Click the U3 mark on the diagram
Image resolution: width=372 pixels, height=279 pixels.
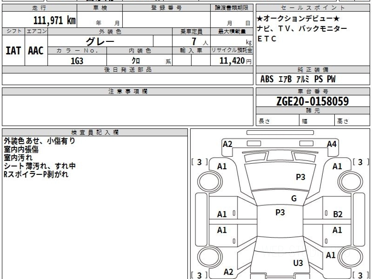click(x=298, y=263)
